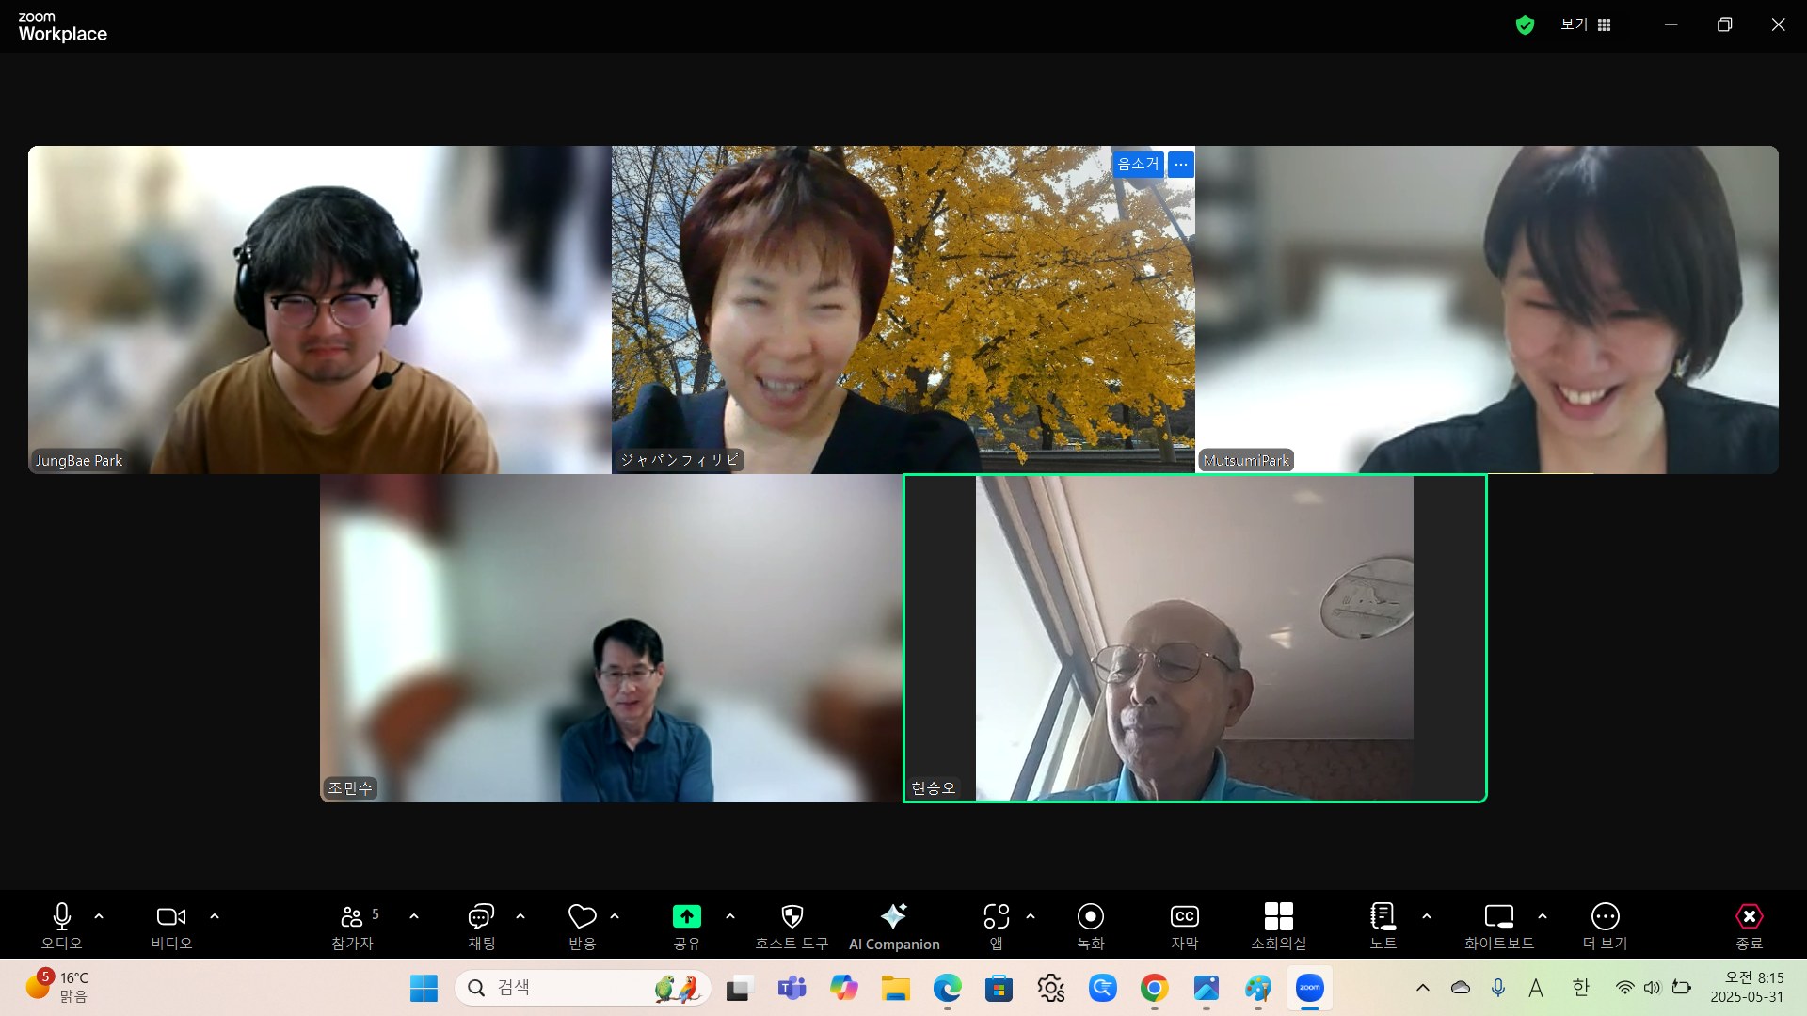Select JungBae Park video tile
This screenshot has width=1807, height=1016.
coord(320,310)
